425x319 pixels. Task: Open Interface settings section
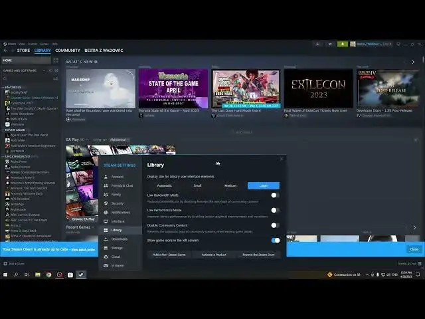[120, 221]
